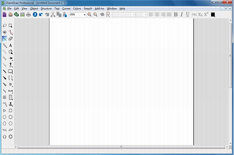The height and width of the screenshot is (155, 234).
Task: Select the Cyclooctane ring tool
Action: coord(11,124)
